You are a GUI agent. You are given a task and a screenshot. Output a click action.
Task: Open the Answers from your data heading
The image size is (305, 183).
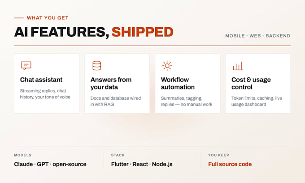tap(111, 83)
